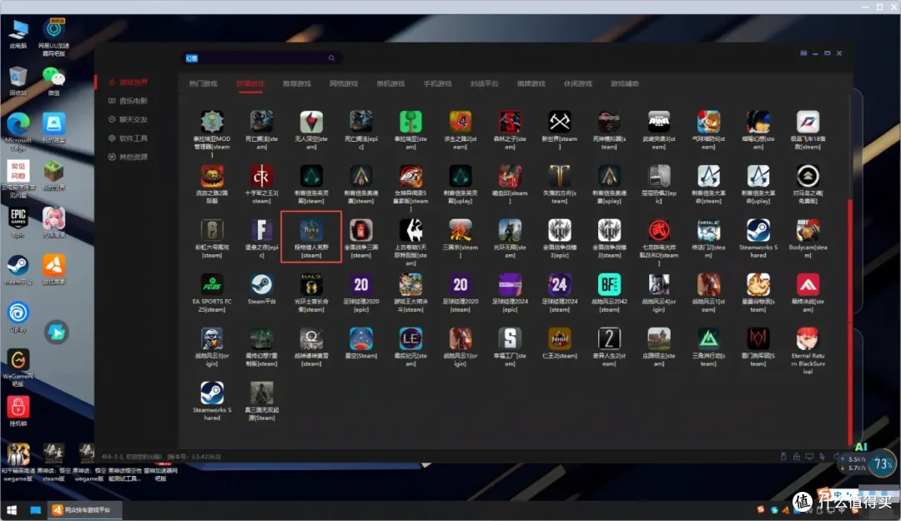Launch 三角洲行动 [steam] icon

tap(708, 339)
